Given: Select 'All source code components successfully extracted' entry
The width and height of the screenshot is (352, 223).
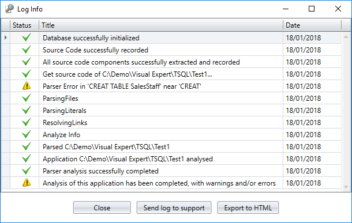Looking at the screenshot, I should [141, 62].
